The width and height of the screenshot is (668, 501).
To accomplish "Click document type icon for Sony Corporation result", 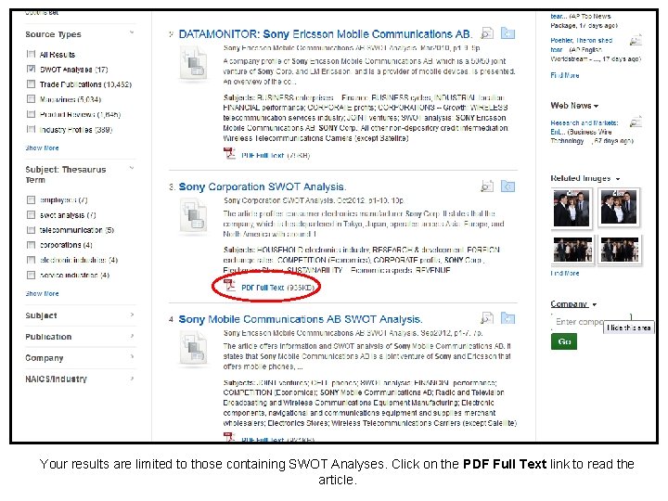I will 193,216.
